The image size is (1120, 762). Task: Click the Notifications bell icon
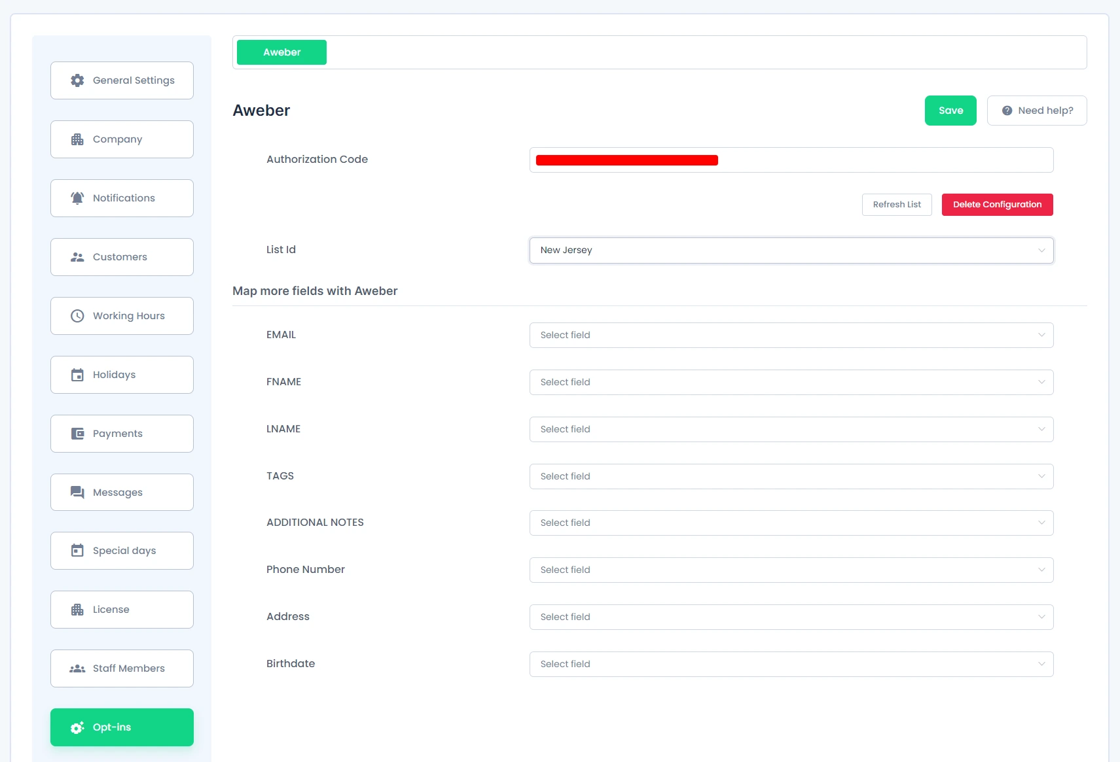click(x=77, y=198)
